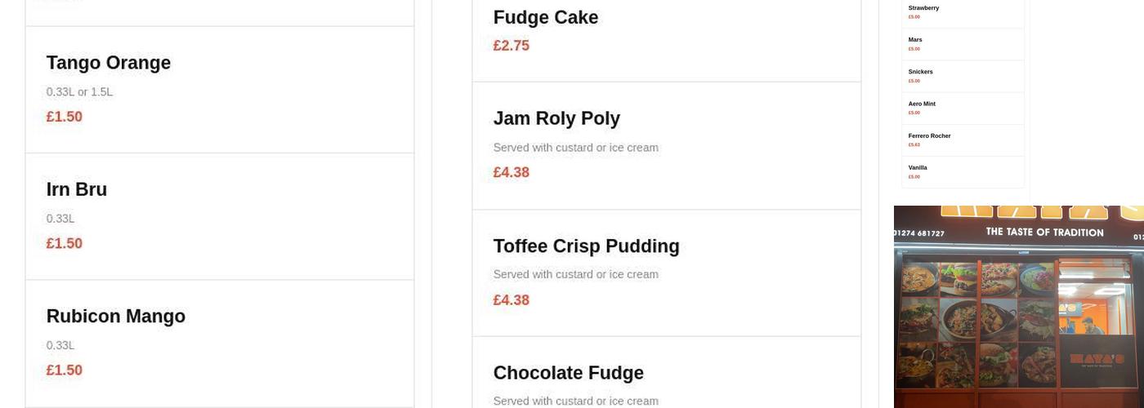
Task: Choose Aero Mint in the small list
Action: [922, 104]
